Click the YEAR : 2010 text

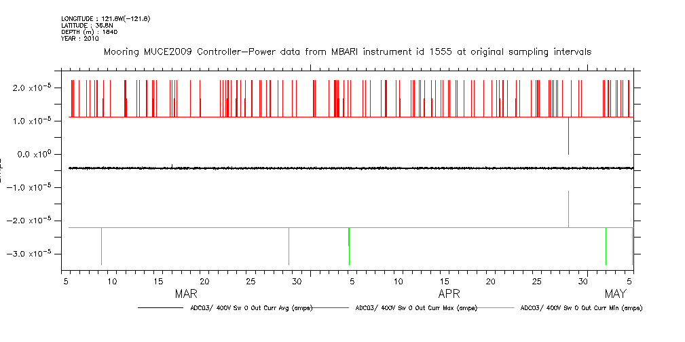click(x=80, y=39)
